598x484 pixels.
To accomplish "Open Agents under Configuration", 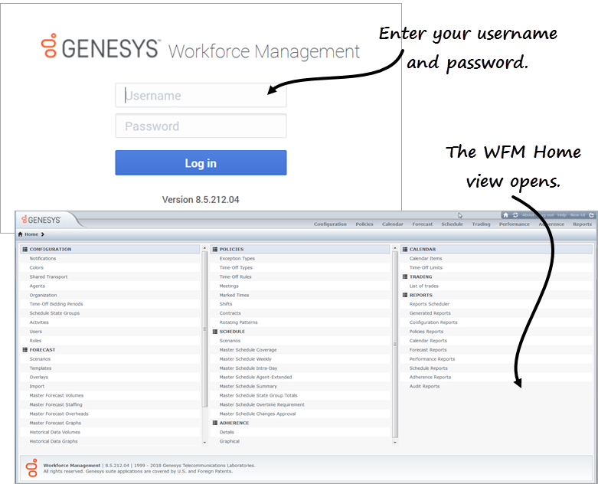I will tap(38, 286).
